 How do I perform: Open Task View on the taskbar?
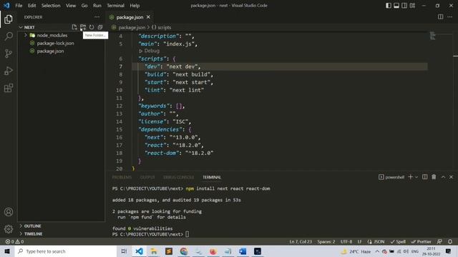[x=124, y=251]
